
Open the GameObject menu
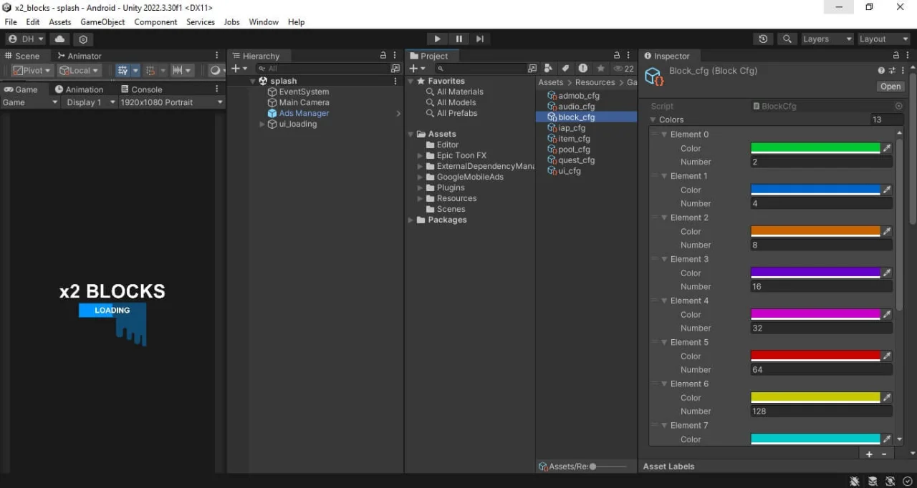click(102, 22)
